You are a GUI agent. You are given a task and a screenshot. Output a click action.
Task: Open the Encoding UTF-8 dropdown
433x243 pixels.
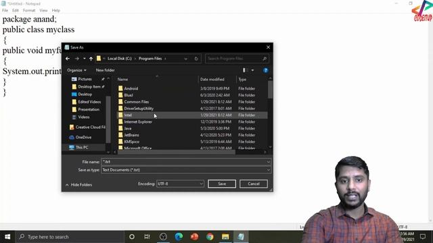coord(180,184)
